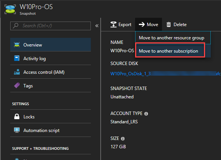Open Automation script under Settings
221x160 pixels.
click(x=50, y=130)
